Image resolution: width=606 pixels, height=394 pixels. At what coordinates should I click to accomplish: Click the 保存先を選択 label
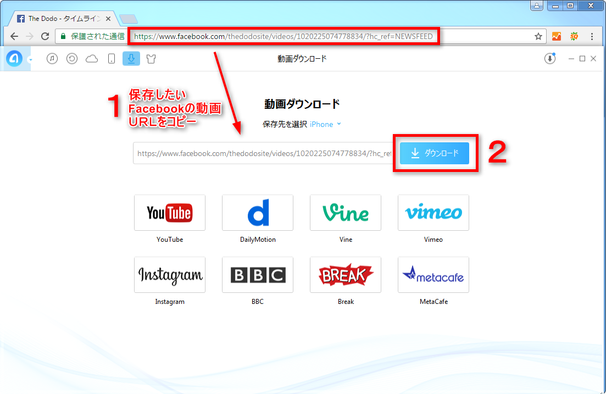pos(285,124)
